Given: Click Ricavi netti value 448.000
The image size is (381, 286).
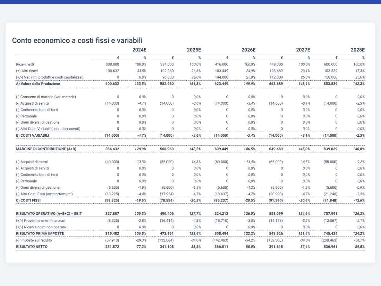Looking at the screenshot, I should 276,65.
